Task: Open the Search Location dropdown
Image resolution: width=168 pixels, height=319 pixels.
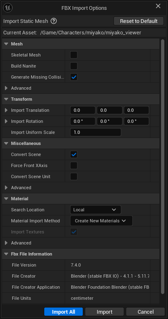Action: pos(95,210)
